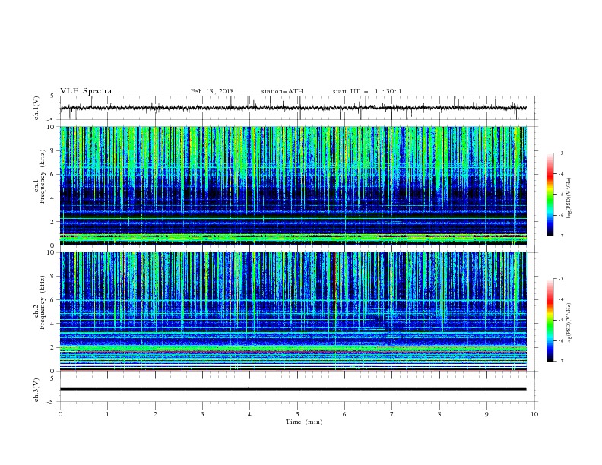
Task: Click the "9" tick label on Time axis
Action: tap(486, 414)
